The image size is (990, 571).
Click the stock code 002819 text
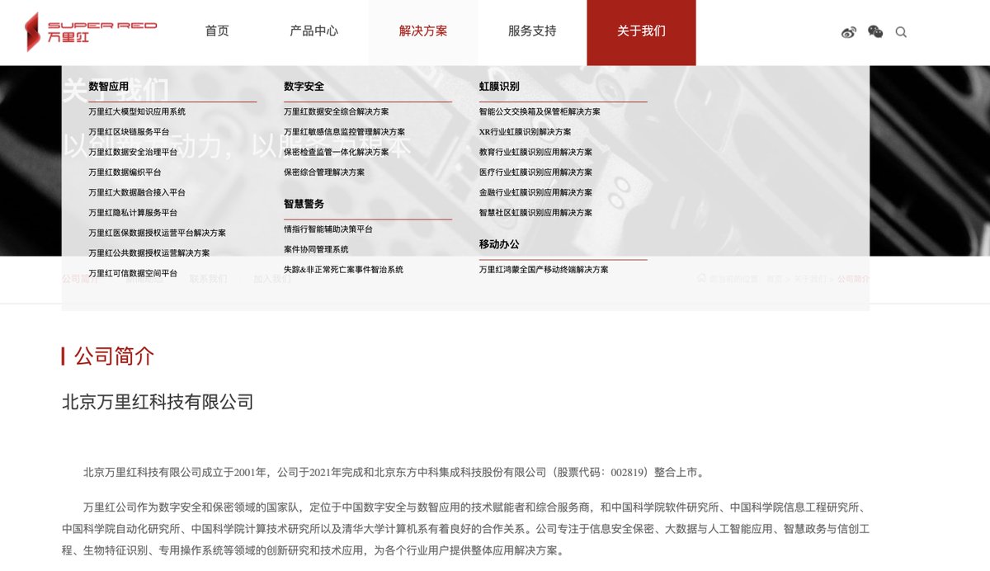tap(626, 473)
